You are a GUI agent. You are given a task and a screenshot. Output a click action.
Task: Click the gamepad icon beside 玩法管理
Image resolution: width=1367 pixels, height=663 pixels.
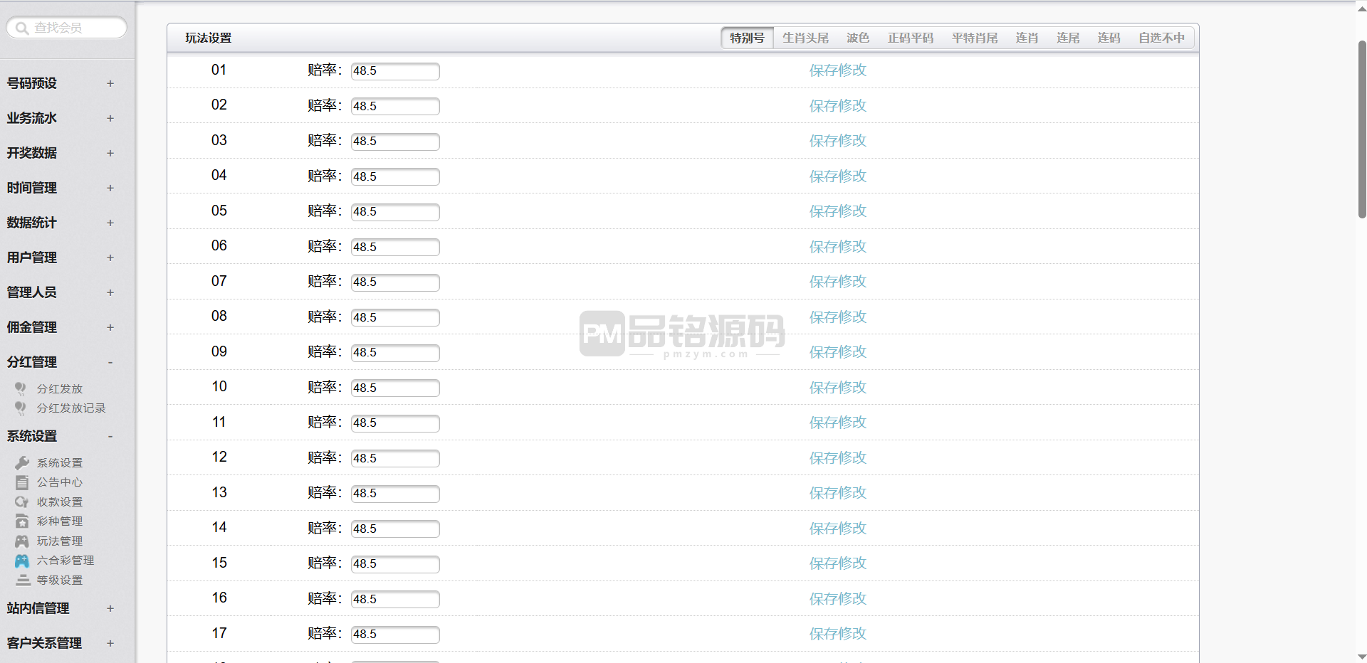coord(22,541)
